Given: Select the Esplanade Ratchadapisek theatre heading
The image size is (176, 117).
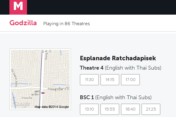Looking at the screenshot, I should 118,58.
